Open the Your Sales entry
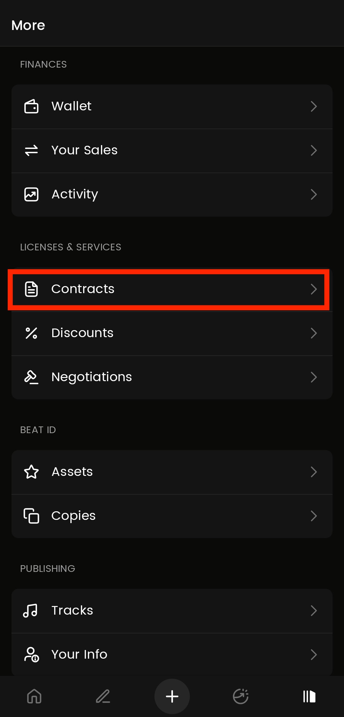 (85, 150)
